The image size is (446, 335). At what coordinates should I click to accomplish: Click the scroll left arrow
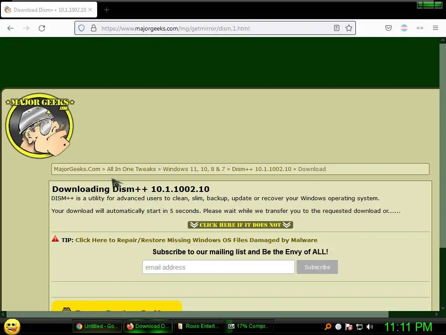(3, 314)
